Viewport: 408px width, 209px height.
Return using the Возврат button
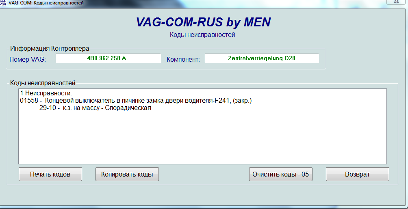coord(358,174)
